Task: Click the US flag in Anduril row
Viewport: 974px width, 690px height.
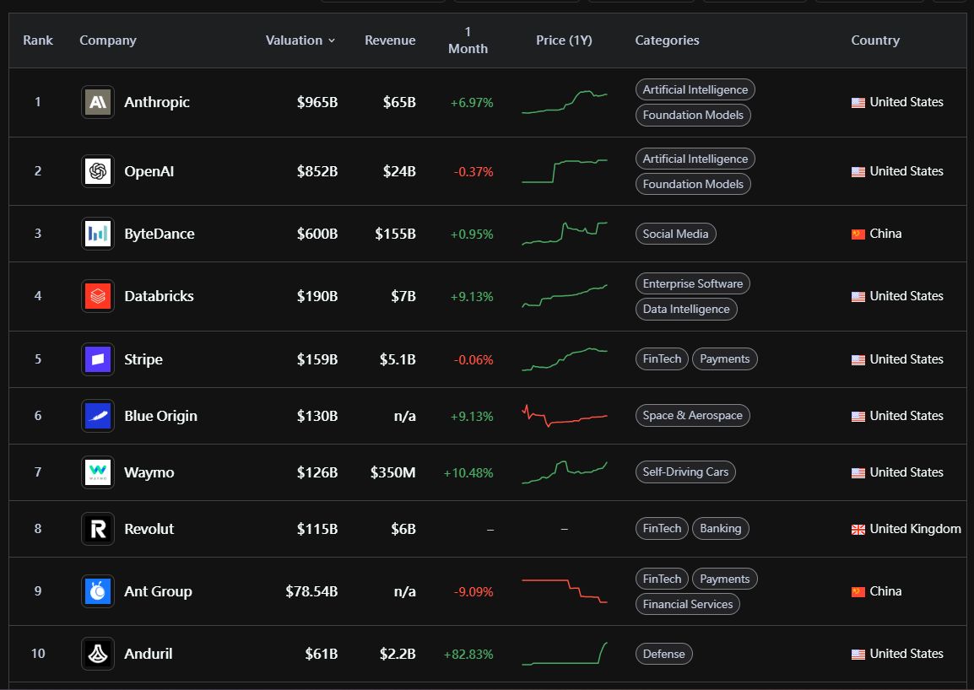Action: point(858,654)
